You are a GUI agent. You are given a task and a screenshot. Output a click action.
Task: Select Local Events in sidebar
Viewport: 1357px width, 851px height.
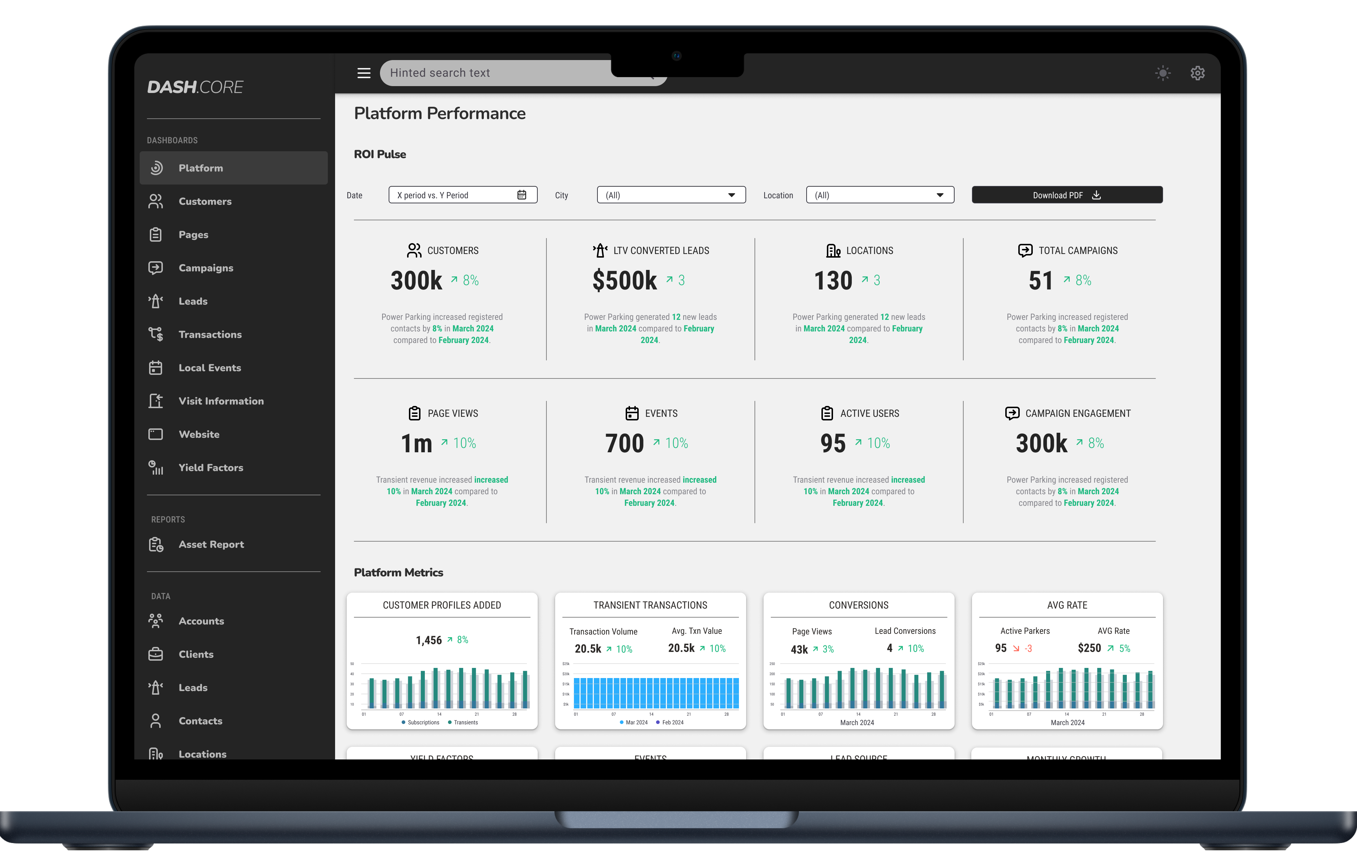(210, 368)
